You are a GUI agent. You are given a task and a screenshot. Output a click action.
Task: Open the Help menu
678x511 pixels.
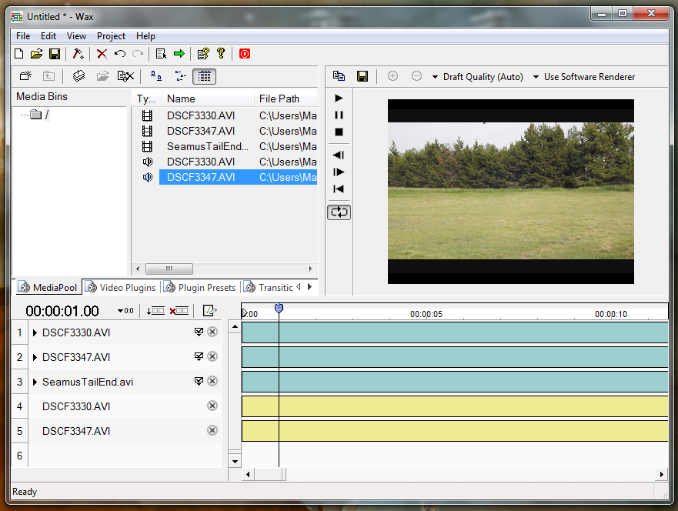tap(145, 36)
